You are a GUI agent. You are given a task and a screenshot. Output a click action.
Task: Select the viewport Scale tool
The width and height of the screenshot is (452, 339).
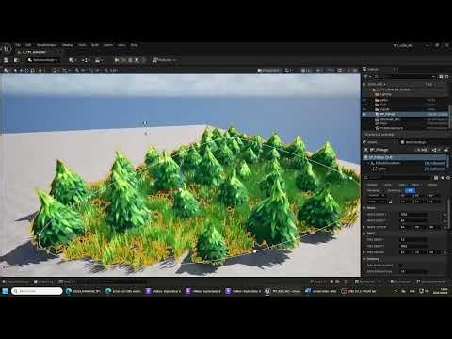[32, 70]
